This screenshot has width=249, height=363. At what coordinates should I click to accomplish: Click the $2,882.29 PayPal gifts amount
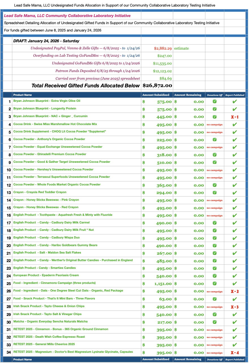pos(163,48)
